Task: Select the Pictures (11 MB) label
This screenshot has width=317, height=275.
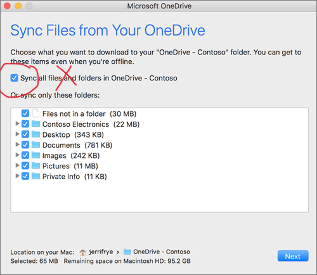Action: [x=70, y=166]
